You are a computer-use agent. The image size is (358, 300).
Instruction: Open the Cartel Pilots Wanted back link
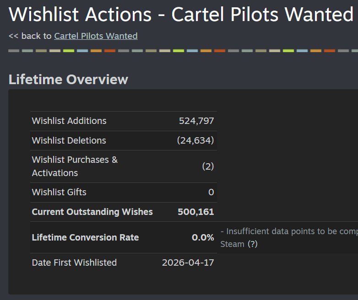click(96, 36)
